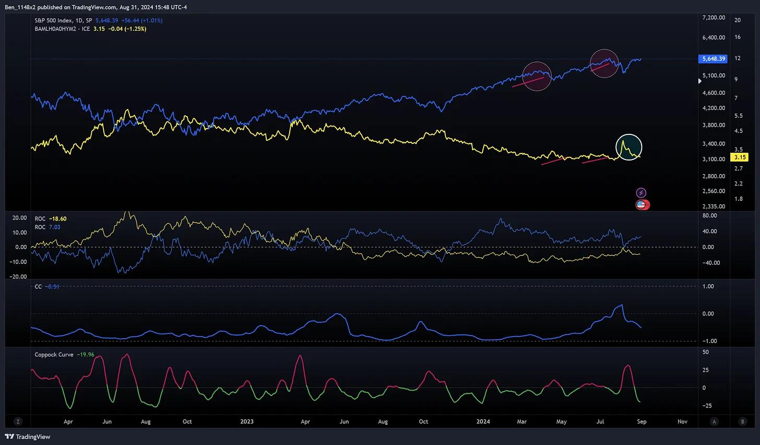Click the -1.00 value on CC axis
This screenshot has height=445, width=760.
pos(709,341)
